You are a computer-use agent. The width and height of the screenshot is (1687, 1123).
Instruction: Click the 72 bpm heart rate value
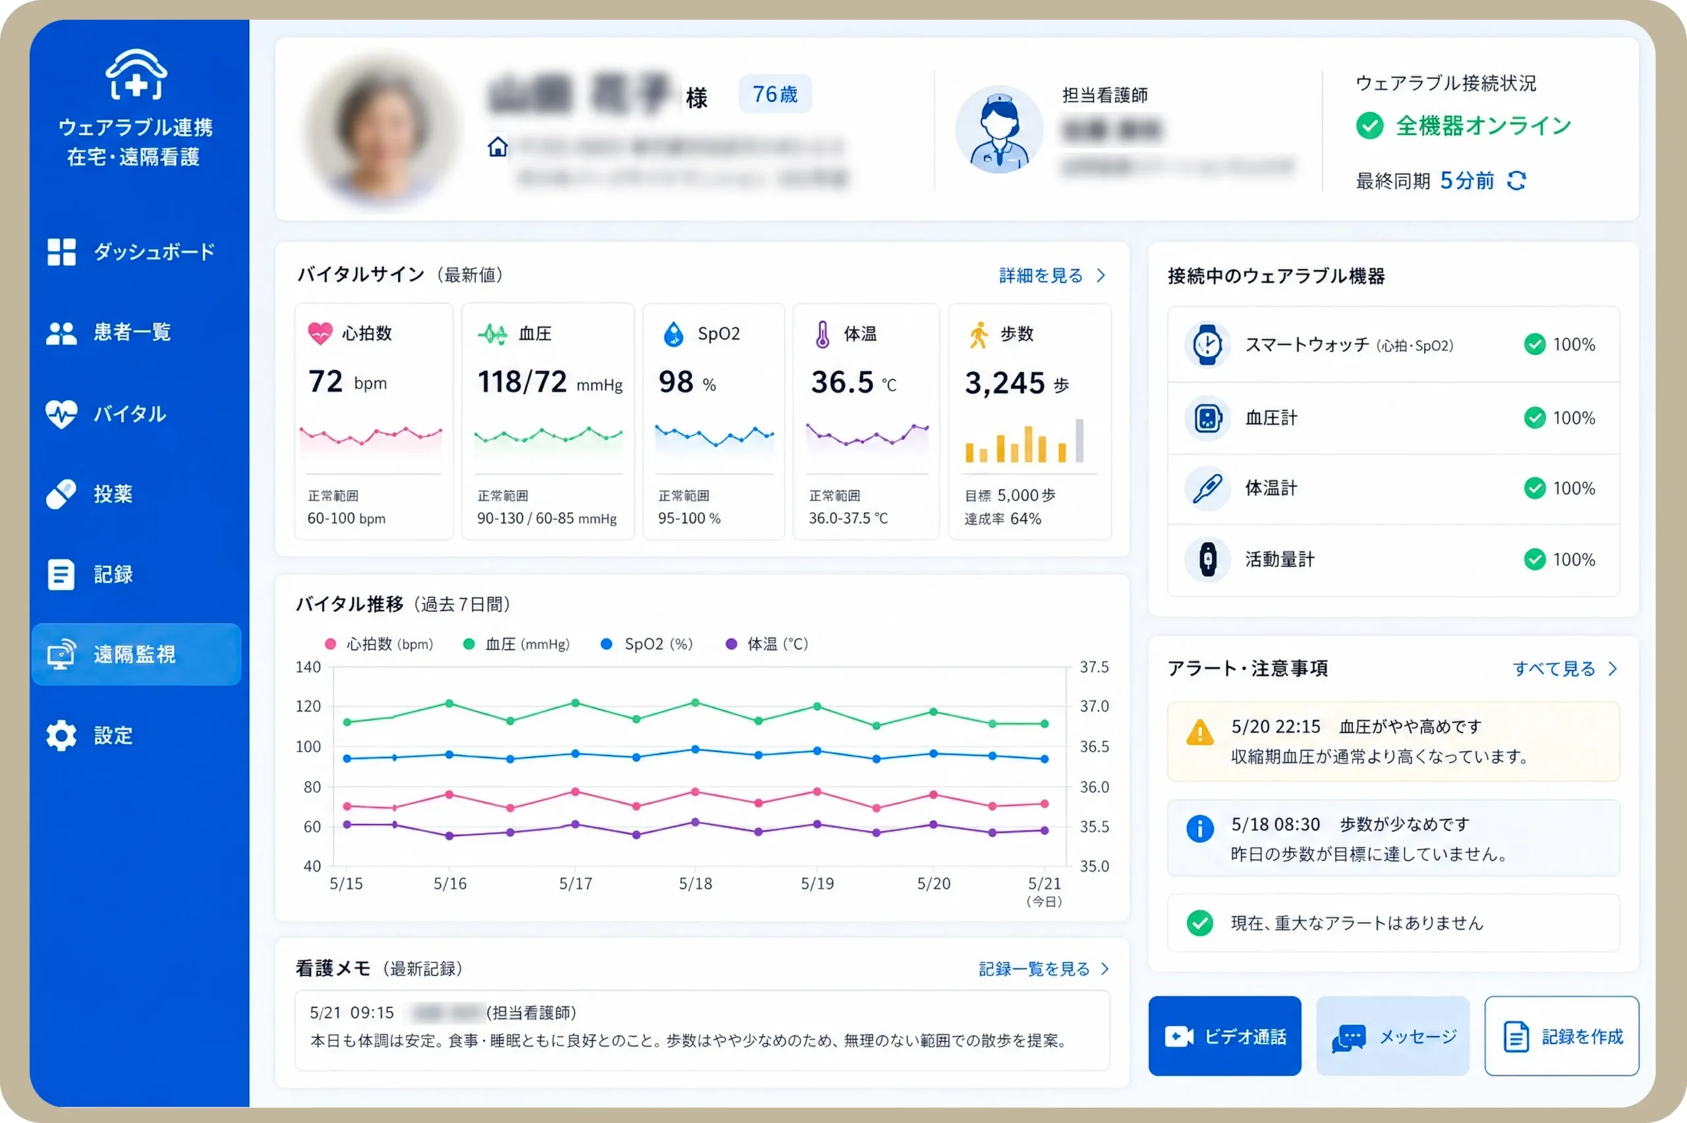[x=347, y=382]
